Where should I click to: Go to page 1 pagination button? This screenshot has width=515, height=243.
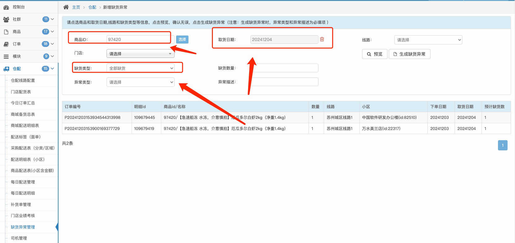tap(503, 145)
